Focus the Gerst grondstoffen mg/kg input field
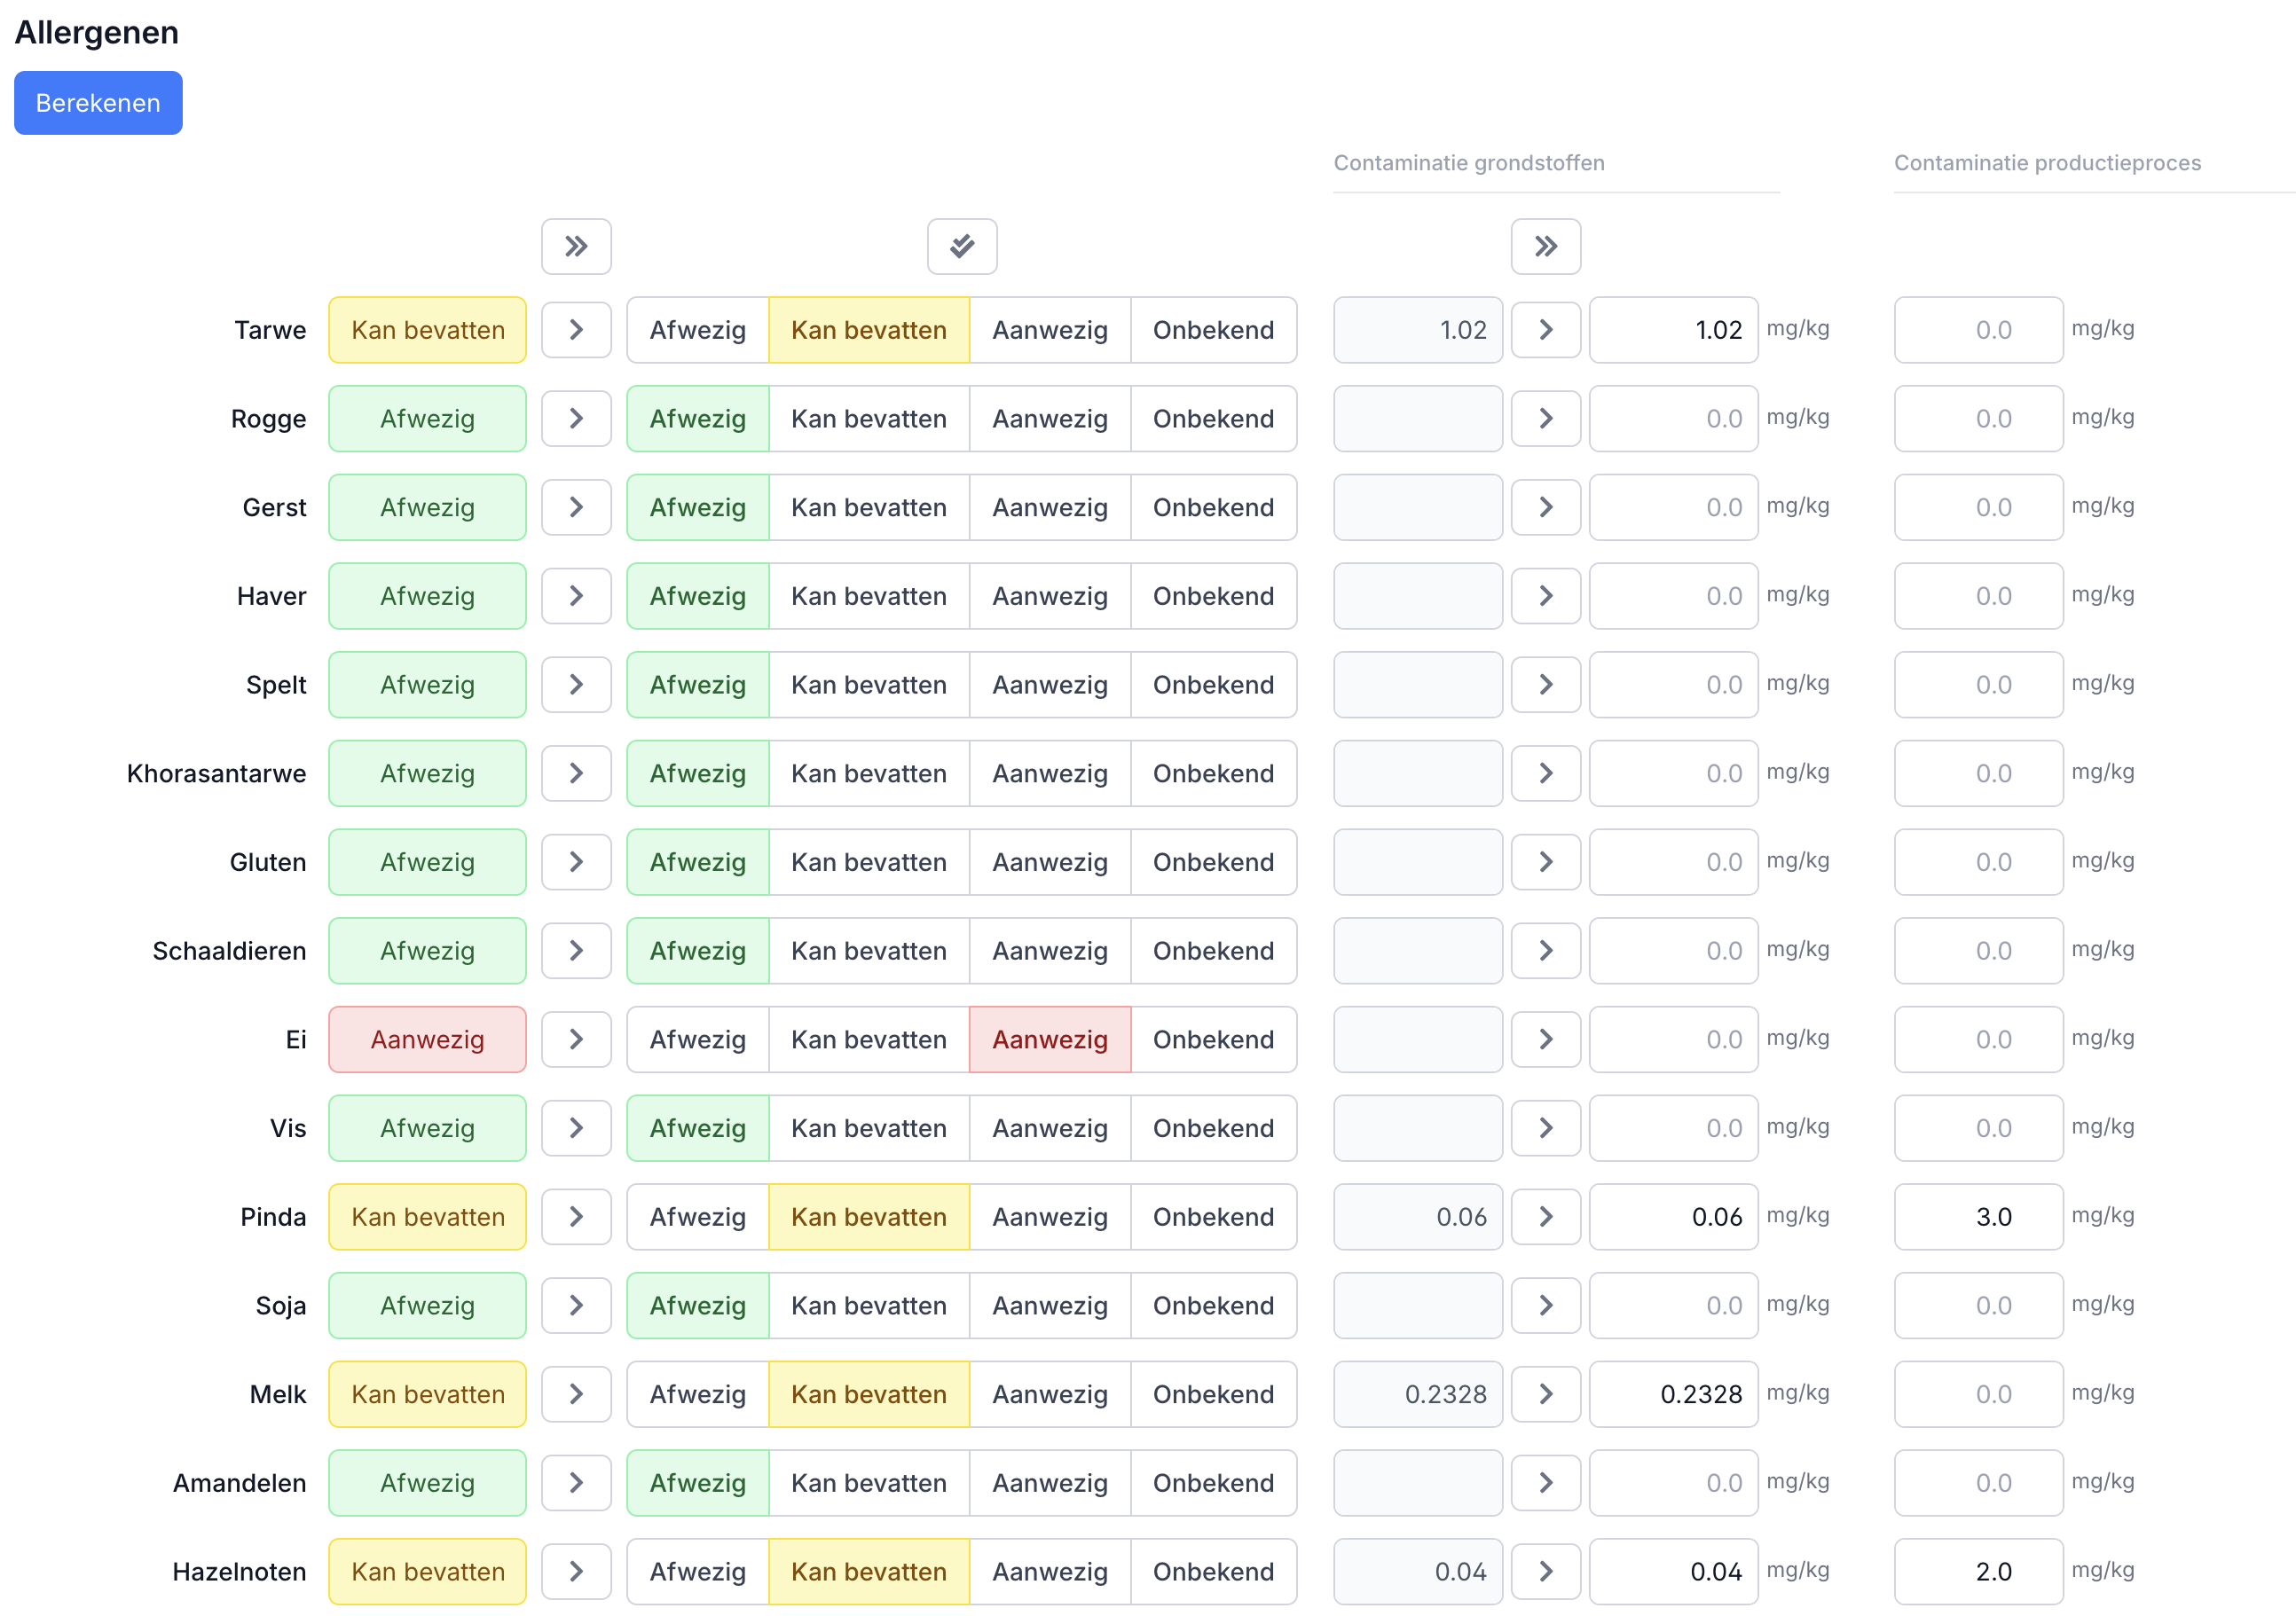Screen dimensions: 2296x1616 coord(1672,507)
